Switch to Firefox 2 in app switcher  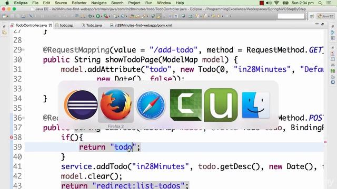(x=116, y=105)
